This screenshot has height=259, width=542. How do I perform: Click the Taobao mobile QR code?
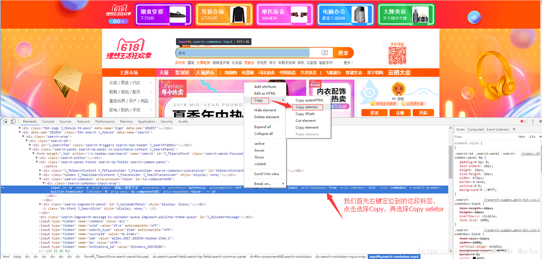tap(398, 56)
